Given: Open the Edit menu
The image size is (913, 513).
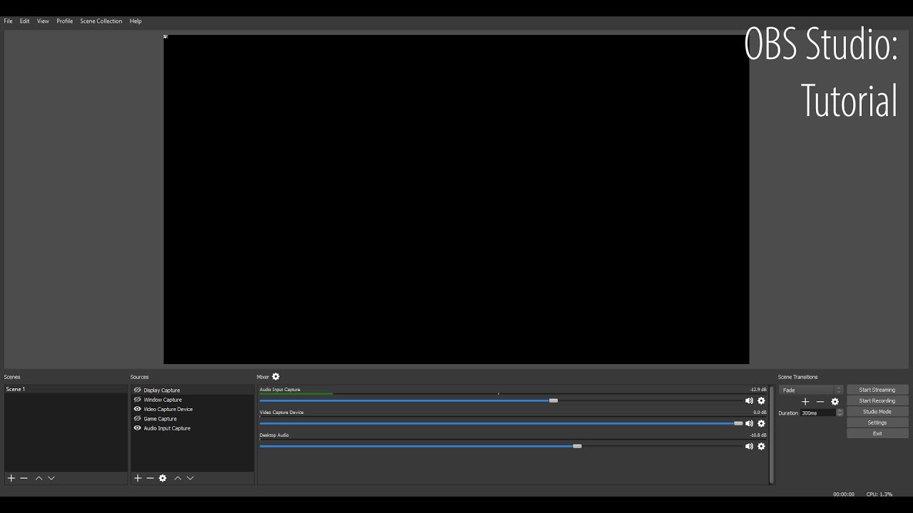Looking at the screenshot, I should [x=24, y=21].
